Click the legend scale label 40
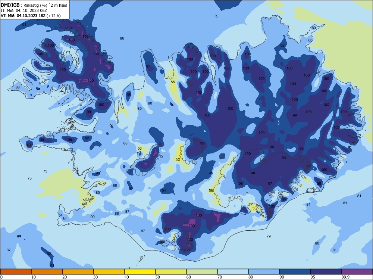 (x=126, y=277)
